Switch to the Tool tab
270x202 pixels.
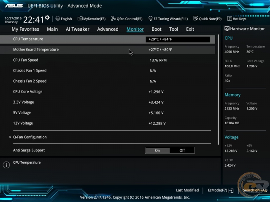173,29
